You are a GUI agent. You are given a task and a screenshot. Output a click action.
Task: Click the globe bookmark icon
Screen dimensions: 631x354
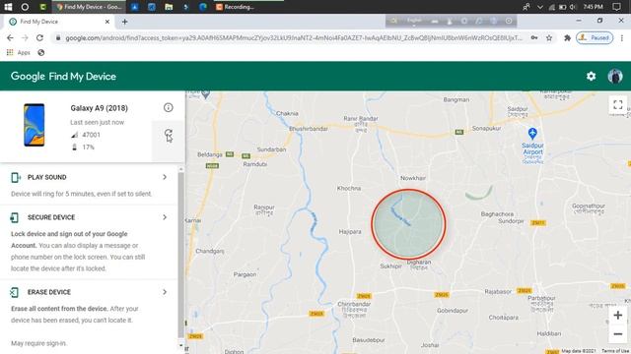click(x=41, y=52)
